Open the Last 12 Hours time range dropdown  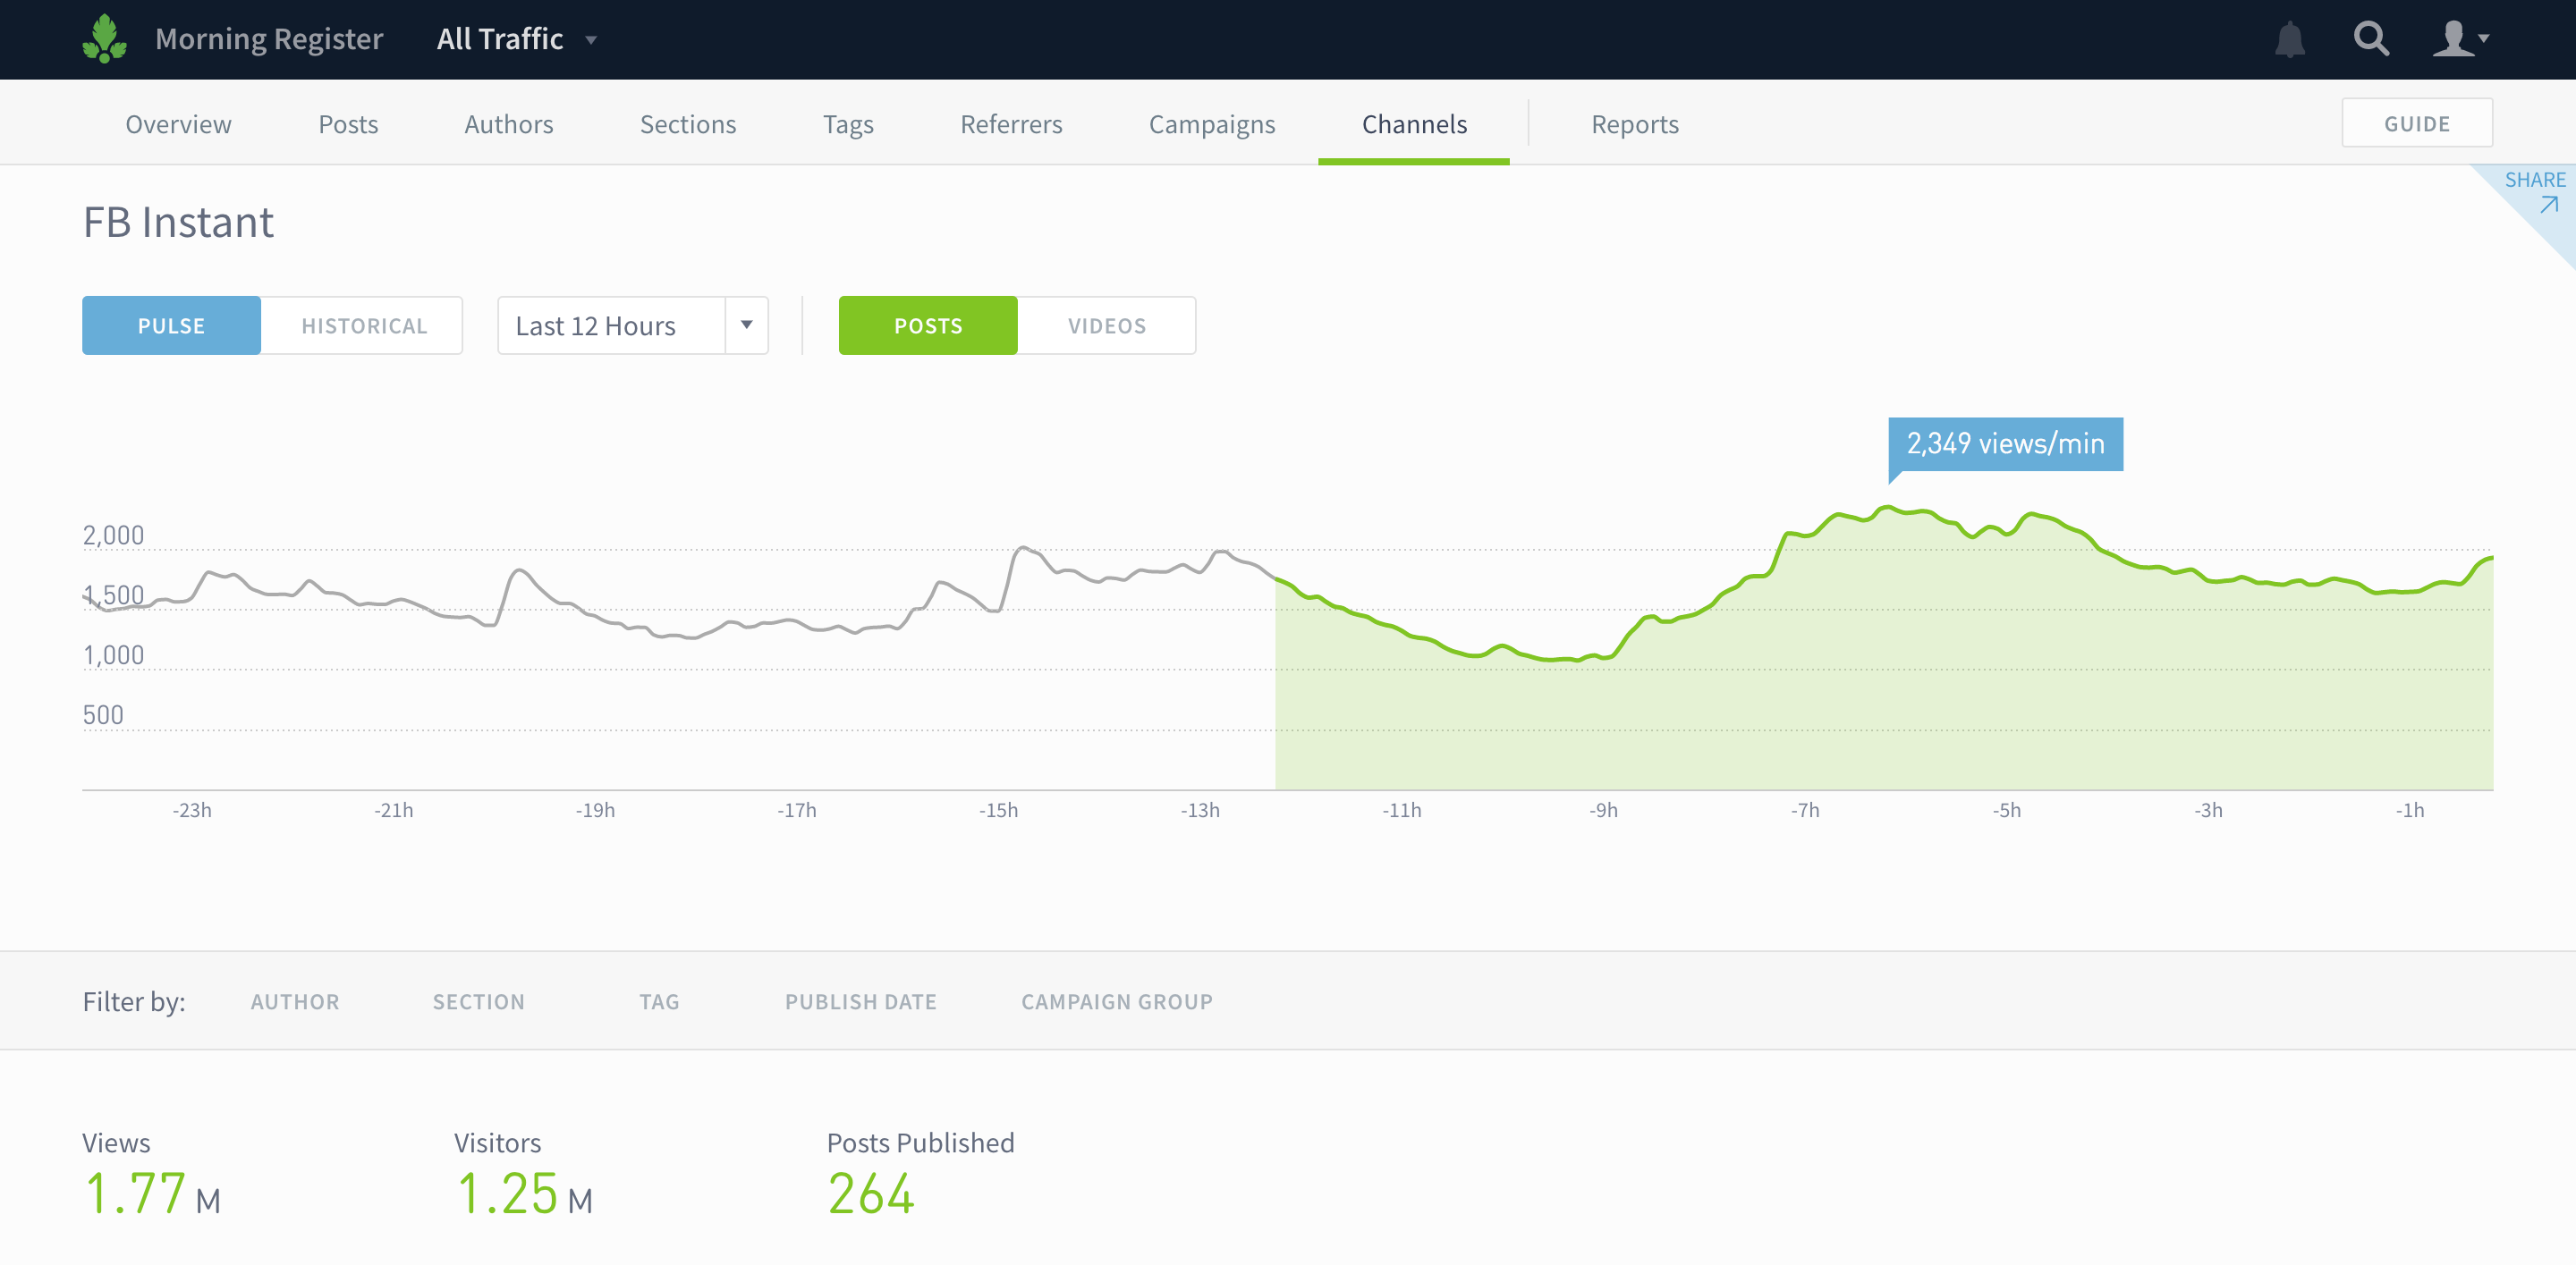click(x=633, y=325)
